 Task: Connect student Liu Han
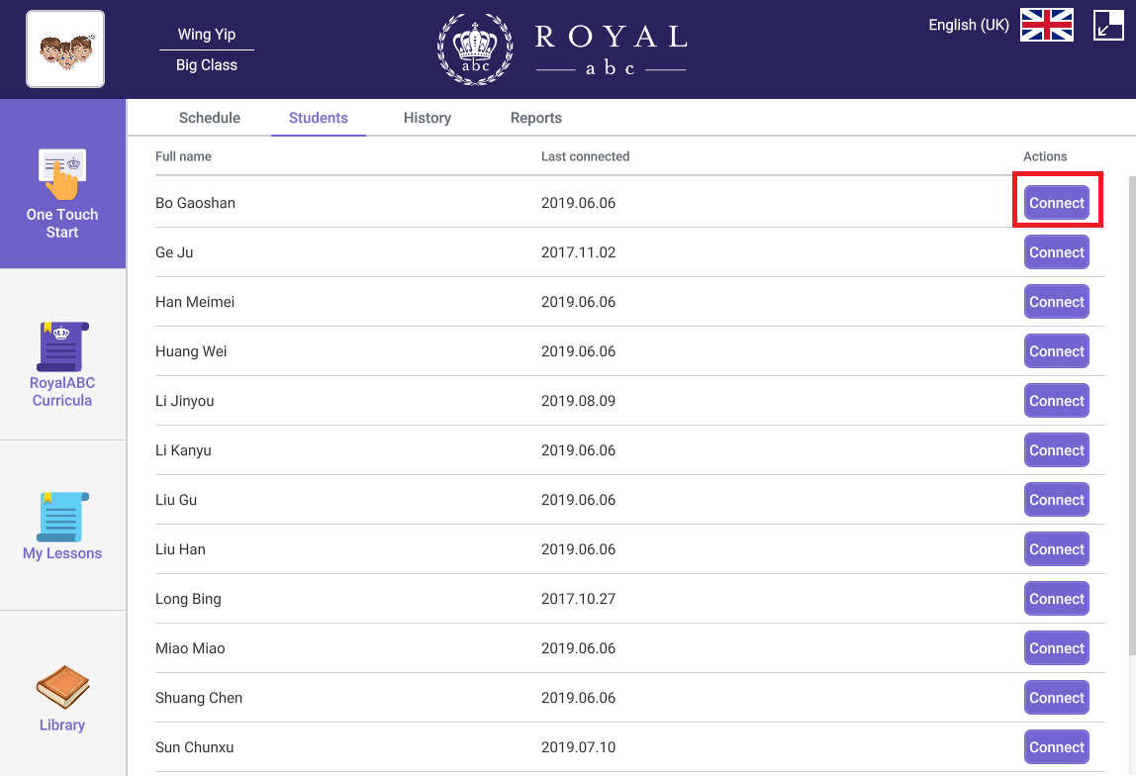click(1056, 549)
